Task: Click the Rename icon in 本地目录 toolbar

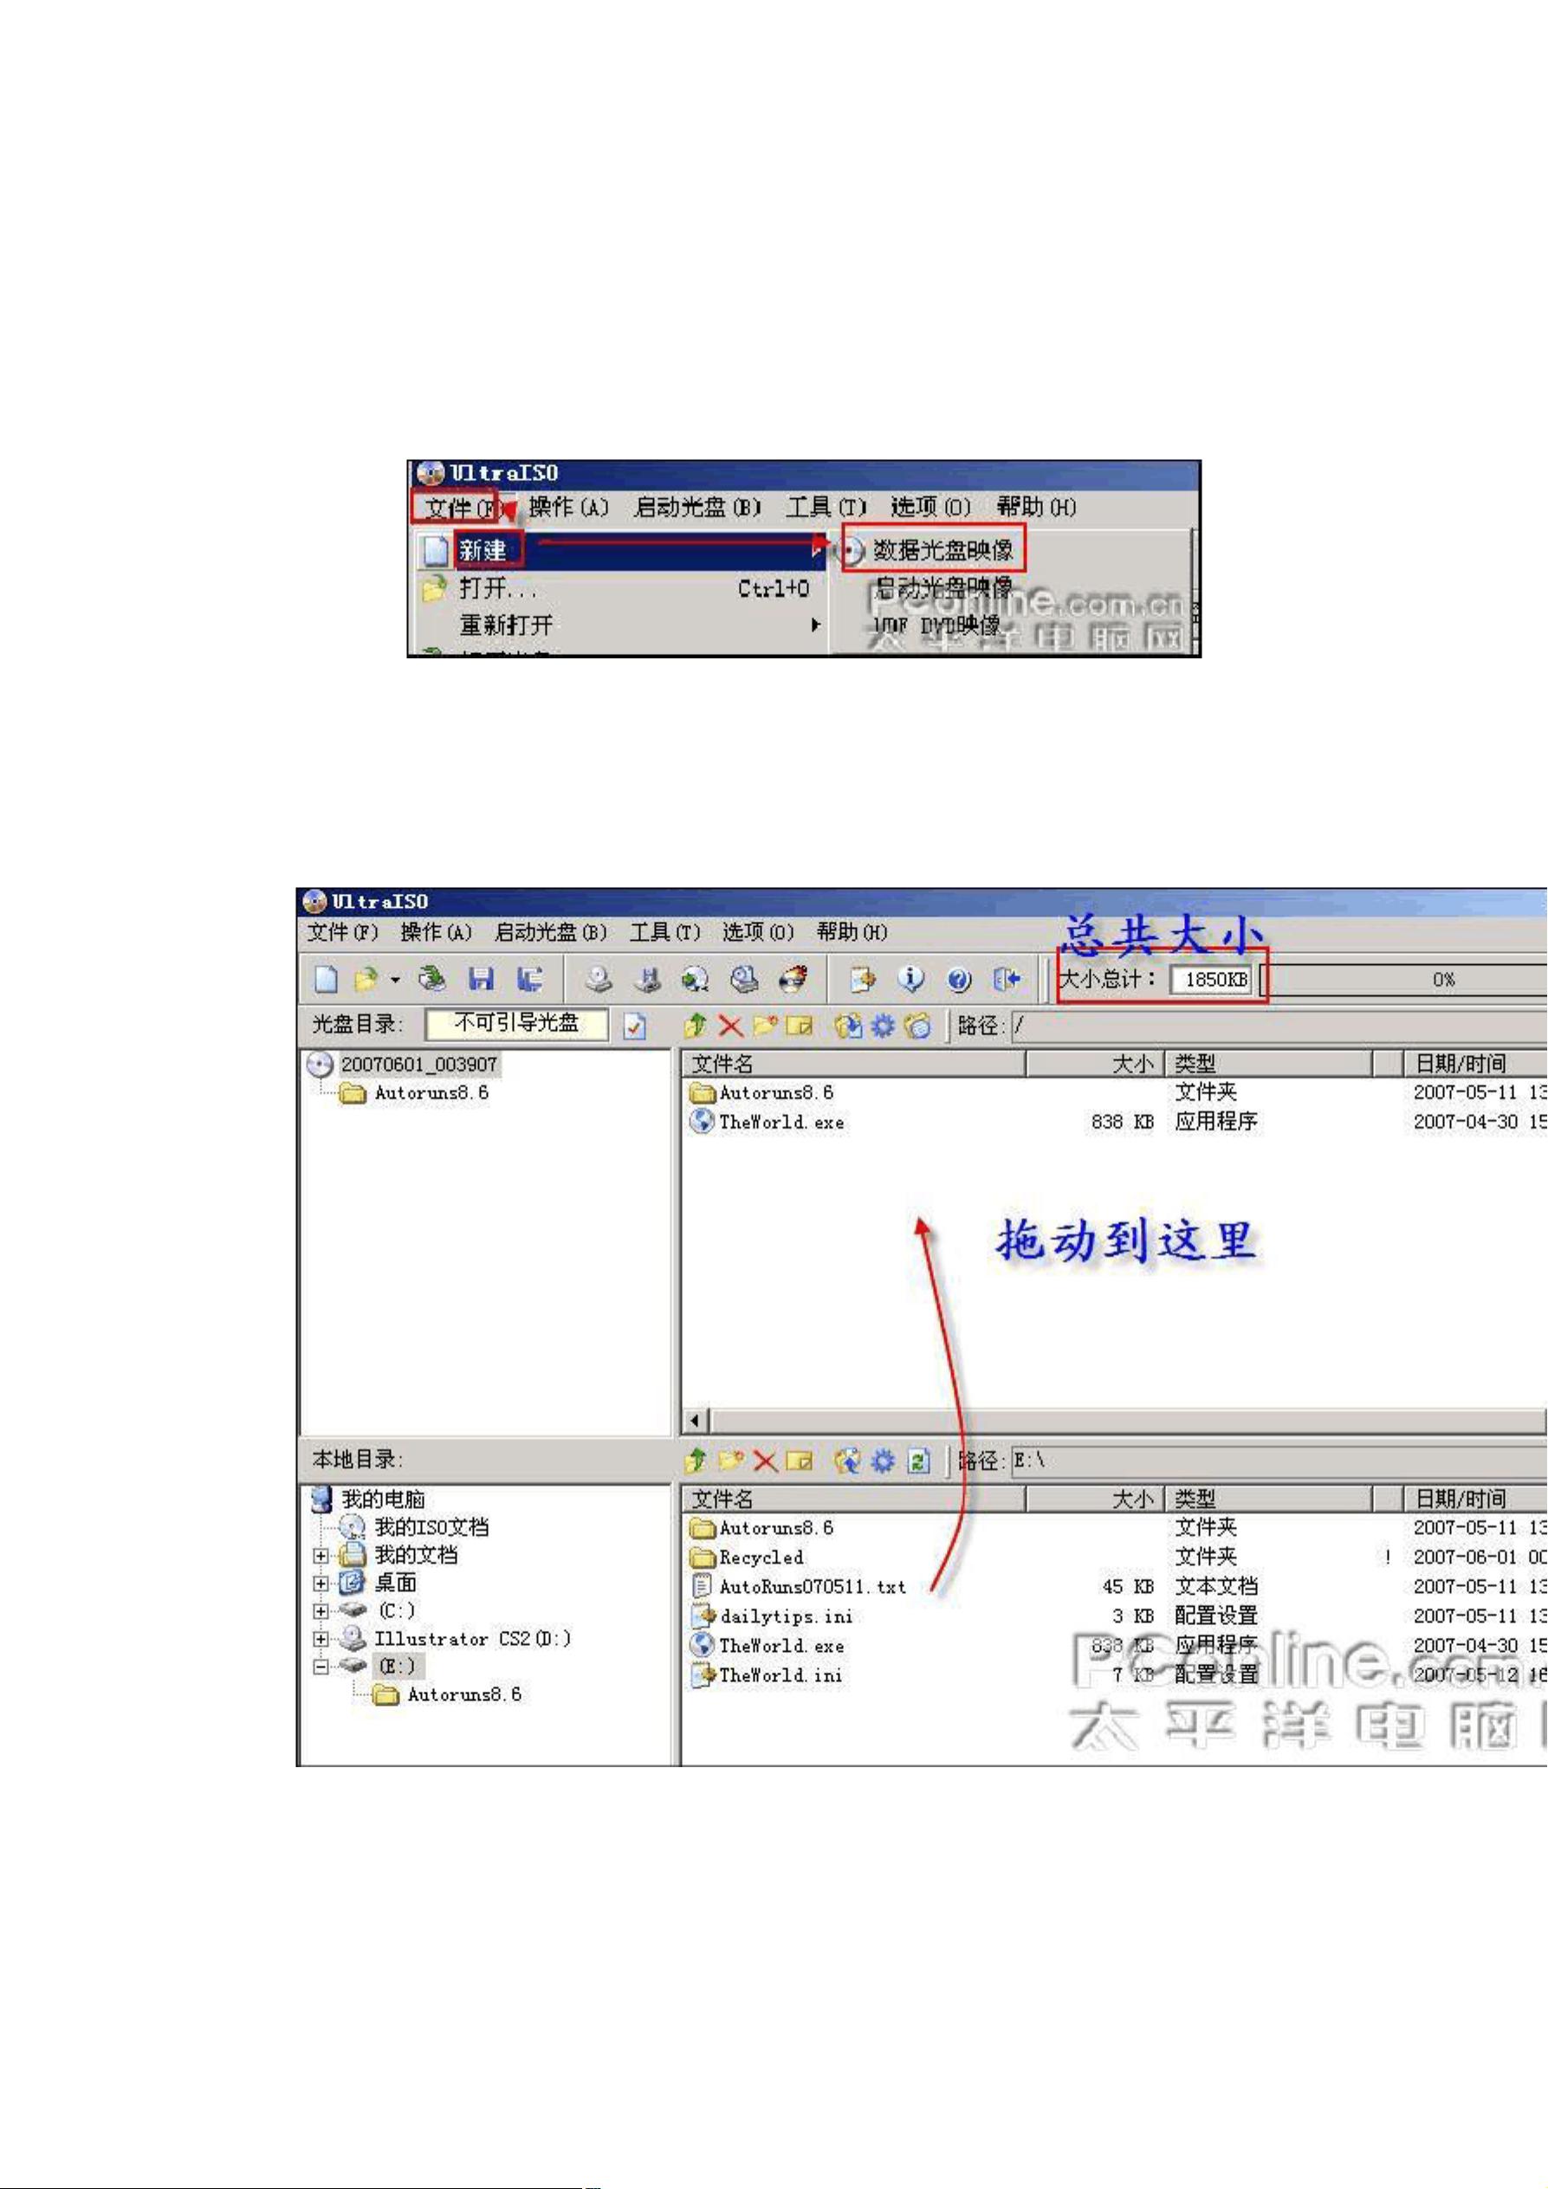Action: (800, 1460)
